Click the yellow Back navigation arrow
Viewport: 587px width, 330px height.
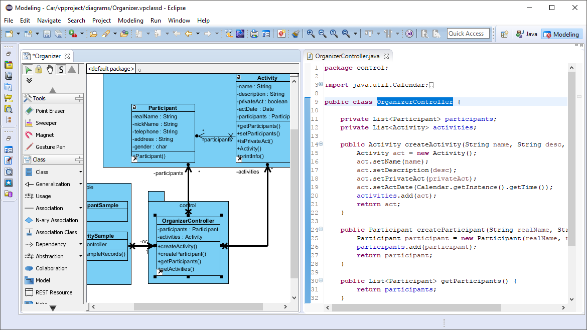tap(189, 34)
